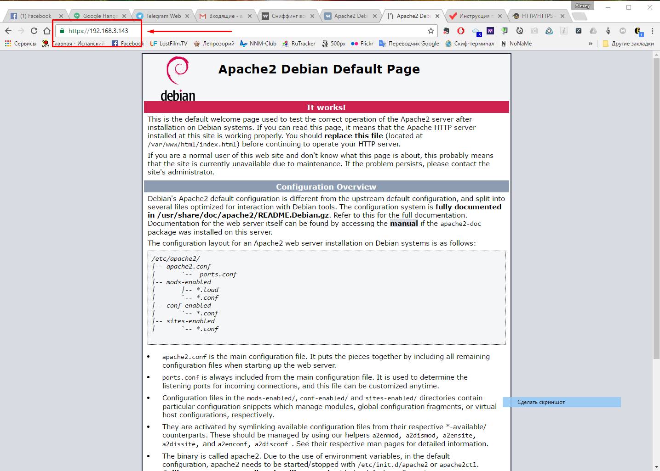Open the Сервисы apps shortcut
The image size is (660, 471).
coord(21,44)
